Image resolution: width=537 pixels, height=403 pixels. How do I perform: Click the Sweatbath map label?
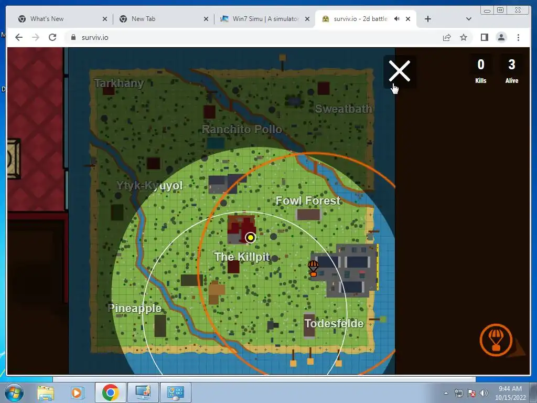point(343,109)
